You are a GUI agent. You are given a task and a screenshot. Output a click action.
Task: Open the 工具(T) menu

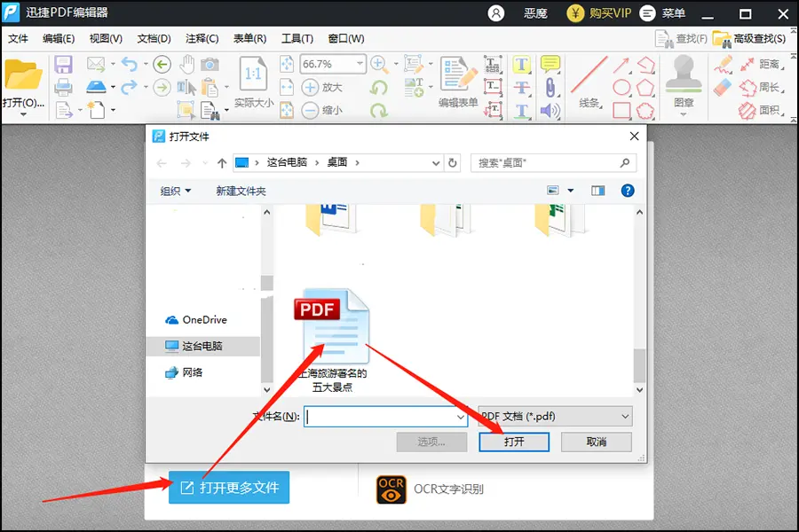[x=297, y=39]
